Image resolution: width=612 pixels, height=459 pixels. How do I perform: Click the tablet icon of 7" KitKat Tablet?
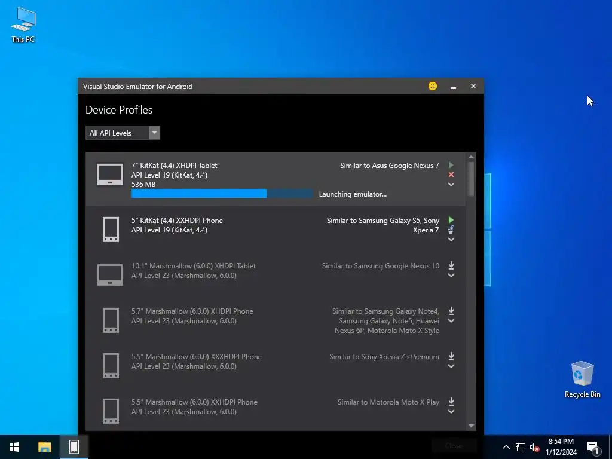pos(110,175)
